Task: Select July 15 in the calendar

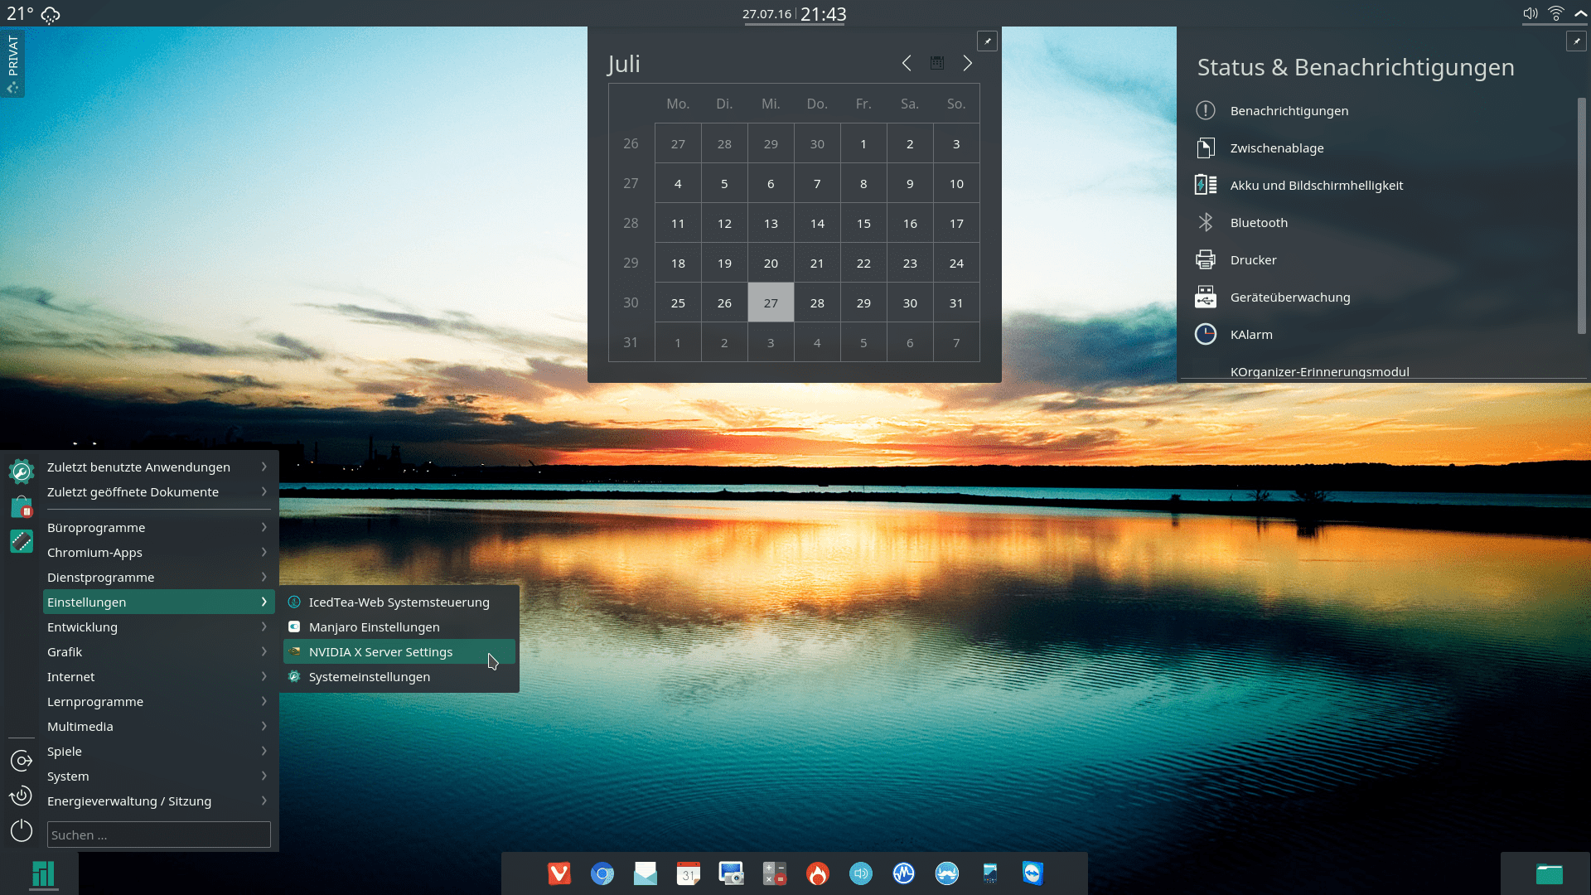Action: coord(863,224)
